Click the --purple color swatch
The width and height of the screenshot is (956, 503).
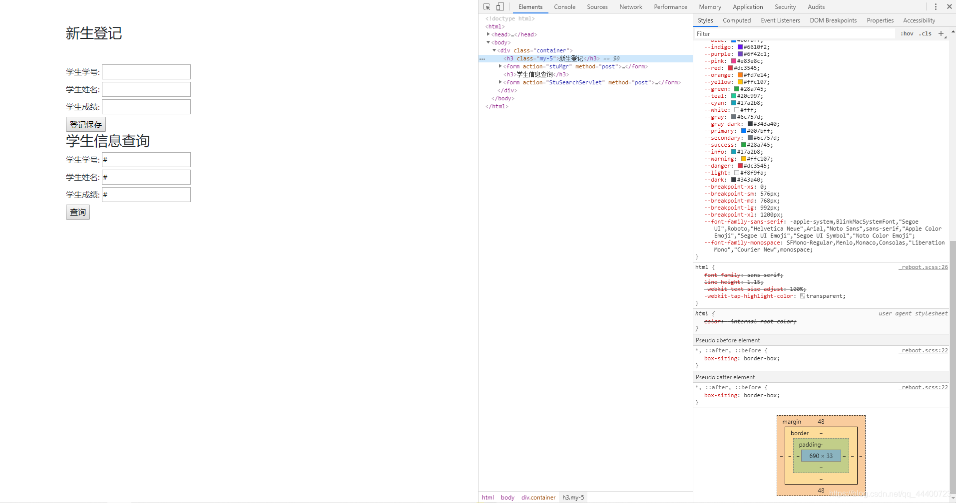pos(740,54)
